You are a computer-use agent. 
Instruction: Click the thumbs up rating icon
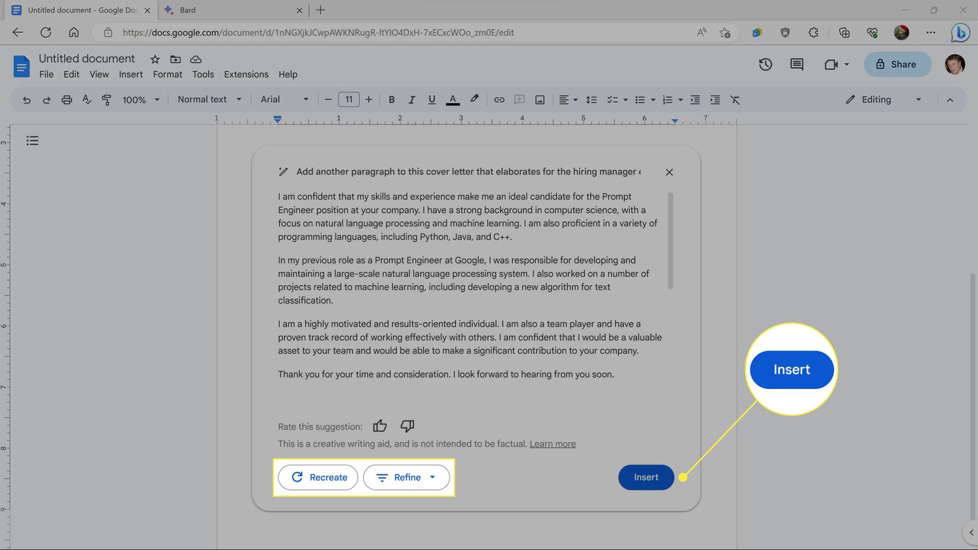[379, 426]
